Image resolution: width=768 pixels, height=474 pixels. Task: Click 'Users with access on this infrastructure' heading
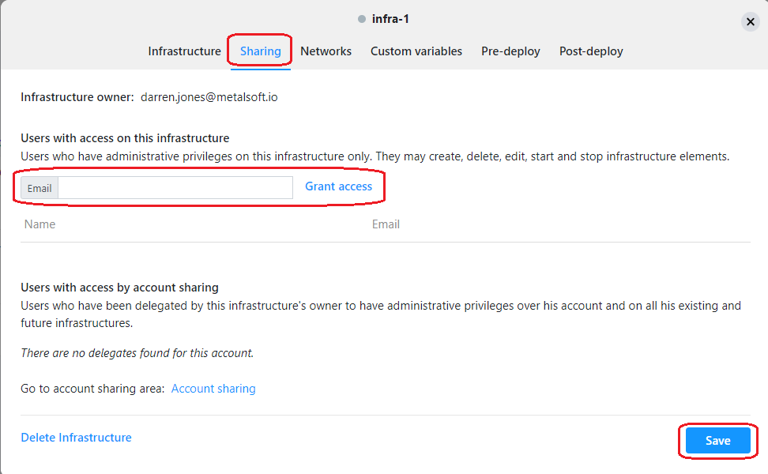[x=125, y=138]
